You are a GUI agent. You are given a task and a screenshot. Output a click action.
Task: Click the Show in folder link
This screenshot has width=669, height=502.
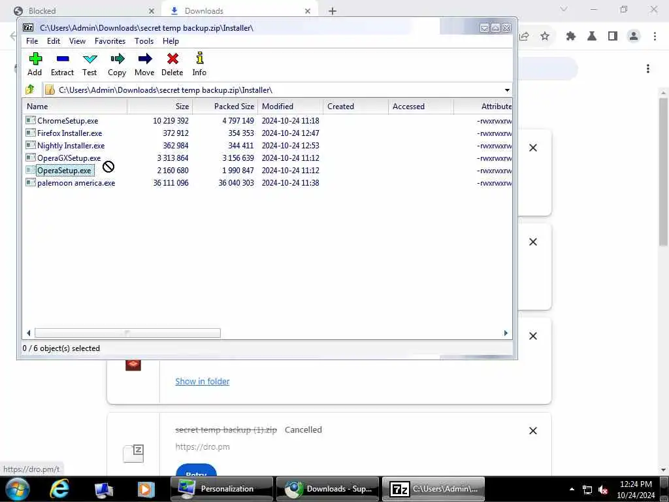coord(203,381)
